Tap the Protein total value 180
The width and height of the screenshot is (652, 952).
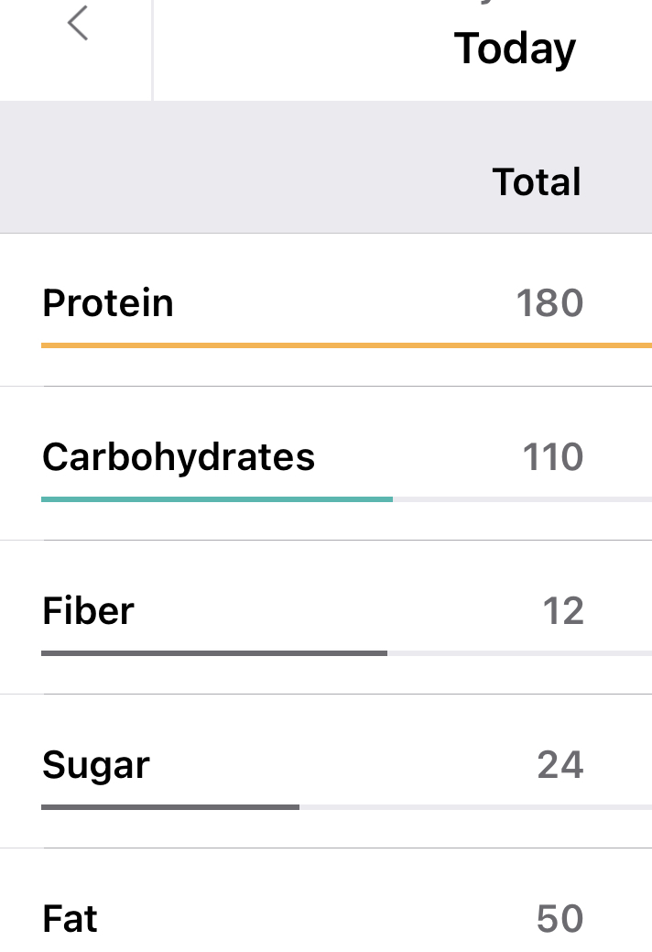coord(549,303)
